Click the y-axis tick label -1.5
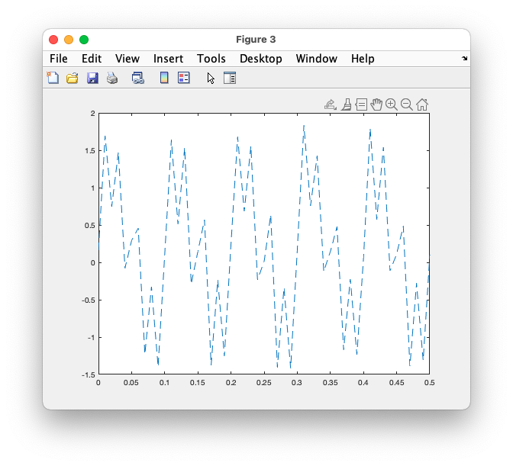 point(89,374)
